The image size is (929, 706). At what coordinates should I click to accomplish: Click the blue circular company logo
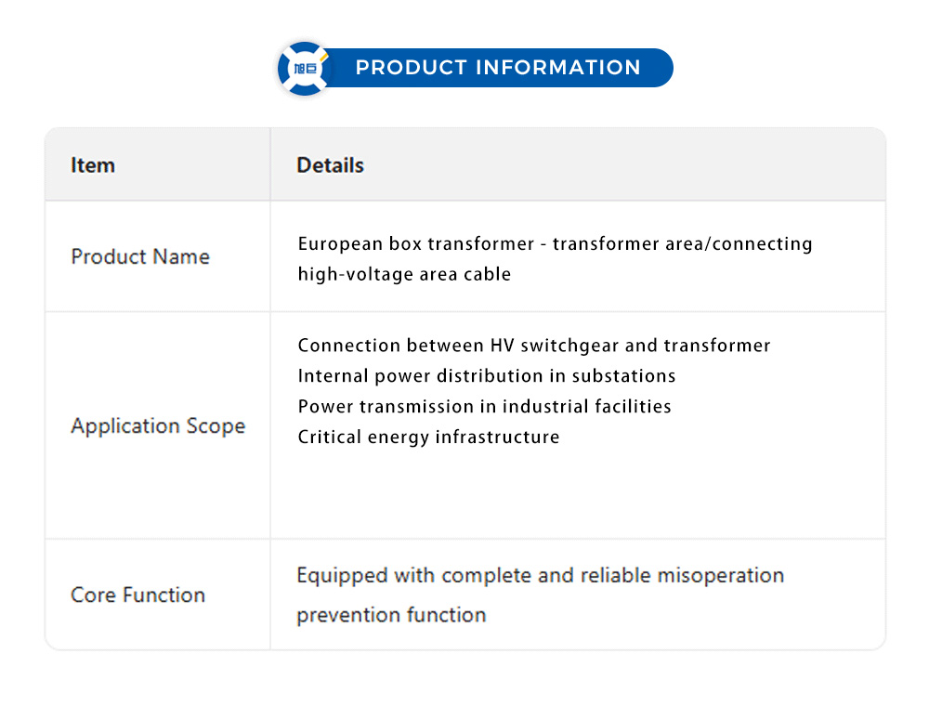point(304,68)
